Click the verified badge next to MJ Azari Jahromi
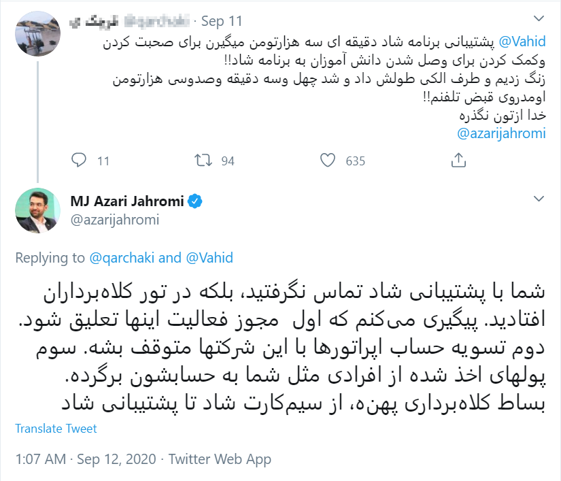This screenshot has height=481, width=561. (x=196, y=200)
